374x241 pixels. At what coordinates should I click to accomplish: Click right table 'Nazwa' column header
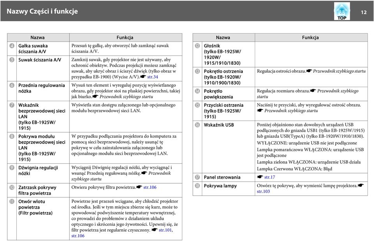[223, 37]
